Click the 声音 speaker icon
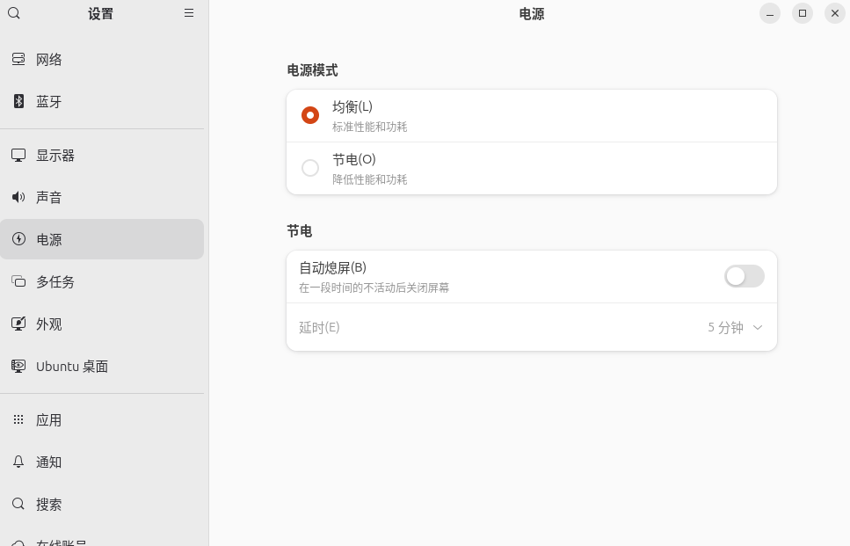The width and height of the screenshot is (850, 546). click(18, 197)
